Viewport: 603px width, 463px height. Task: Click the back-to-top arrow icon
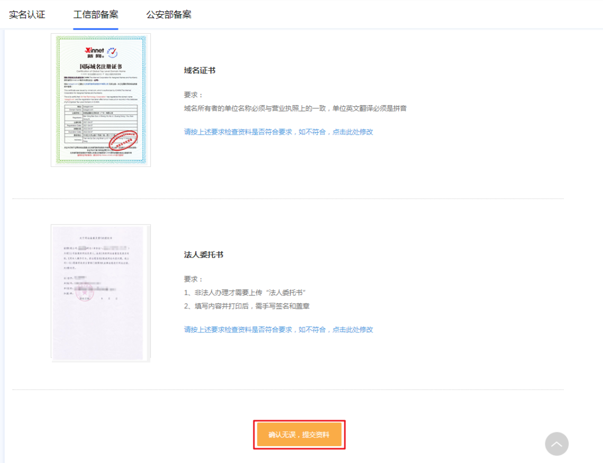click(556, 444)
